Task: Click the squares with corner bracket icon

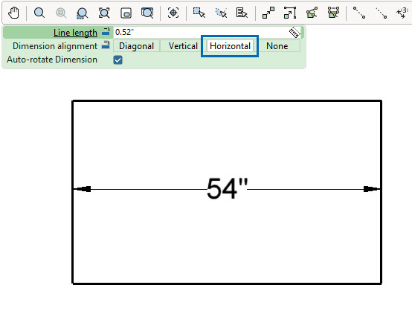Action: [290, 13]
